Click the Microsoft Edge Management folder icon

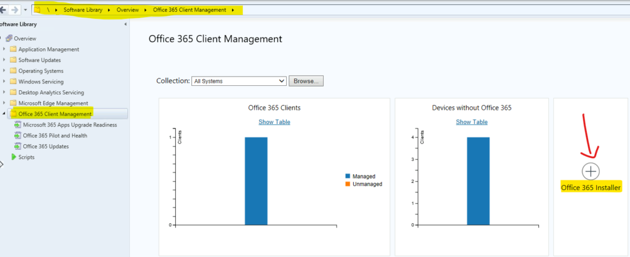pos(14,103)
